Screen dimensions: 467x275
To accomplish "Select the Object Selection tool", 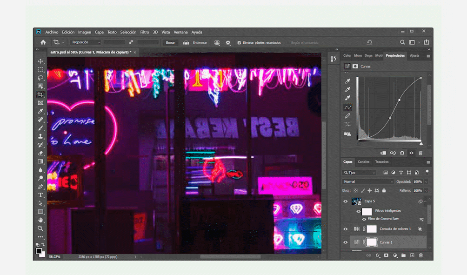I will [x=40, y=86].
